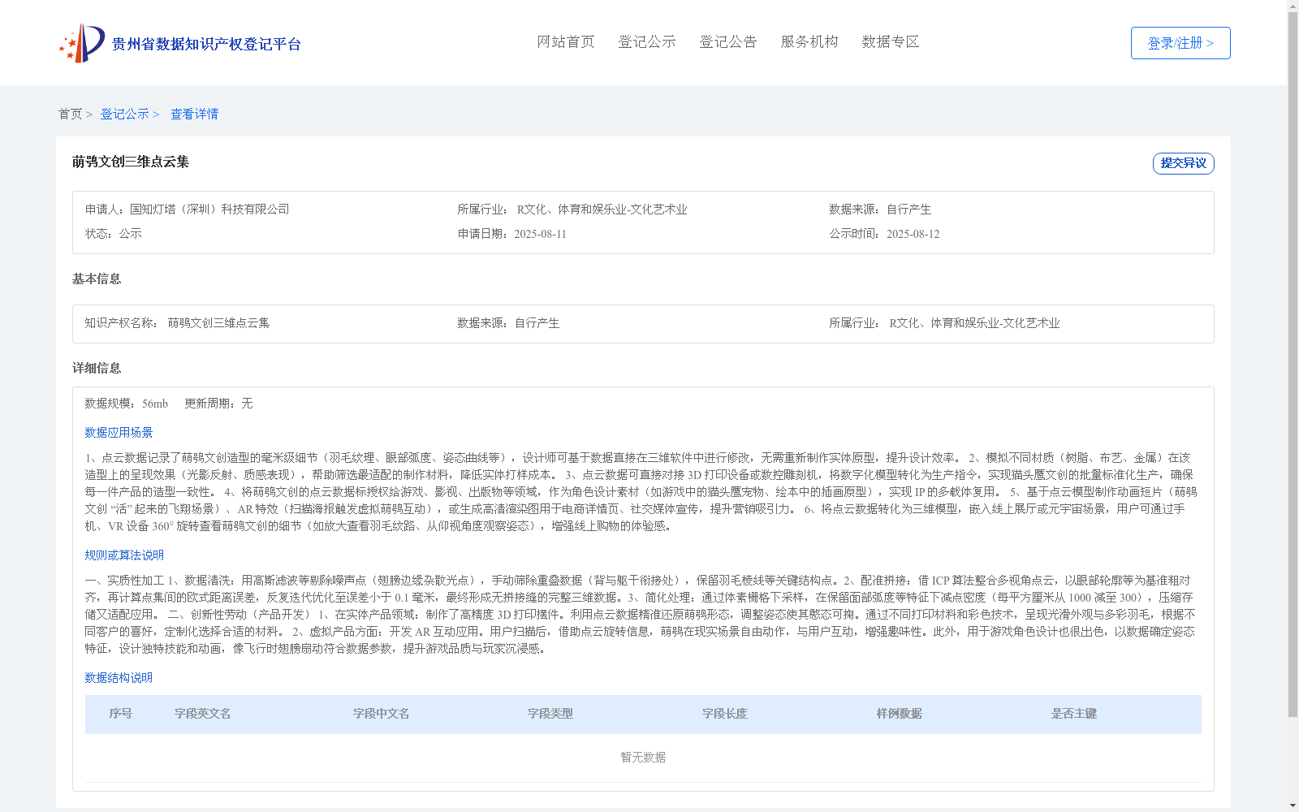Click the 字段英文名 column header
Viewport: 1299px width, 812px height.
(202, 714)
